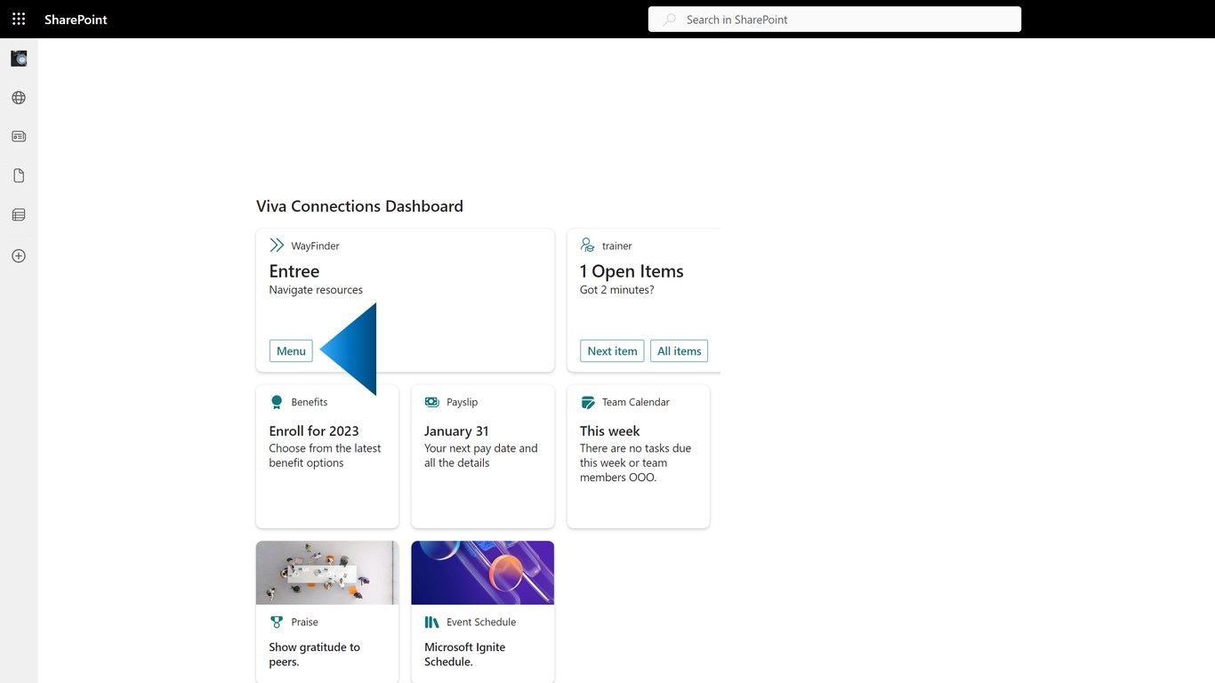1215x683 pixels.
Task: Click the Create plus icon
Action: [x=19, y=256]
